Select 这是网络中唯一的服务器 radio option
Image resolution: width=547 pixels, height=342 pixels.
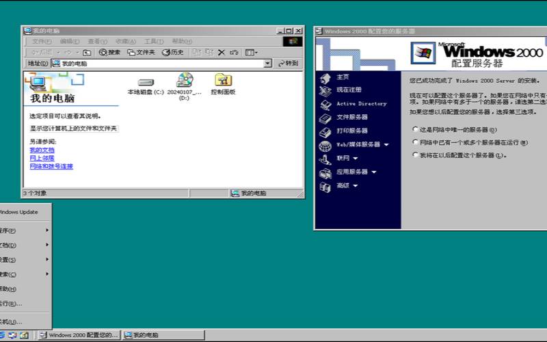[415, 129]
